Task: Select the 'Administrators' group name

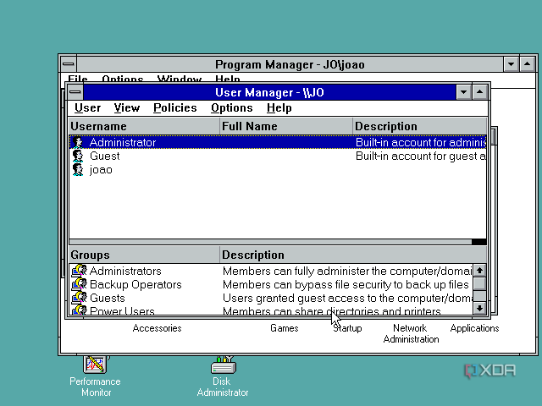Action: 125,271
